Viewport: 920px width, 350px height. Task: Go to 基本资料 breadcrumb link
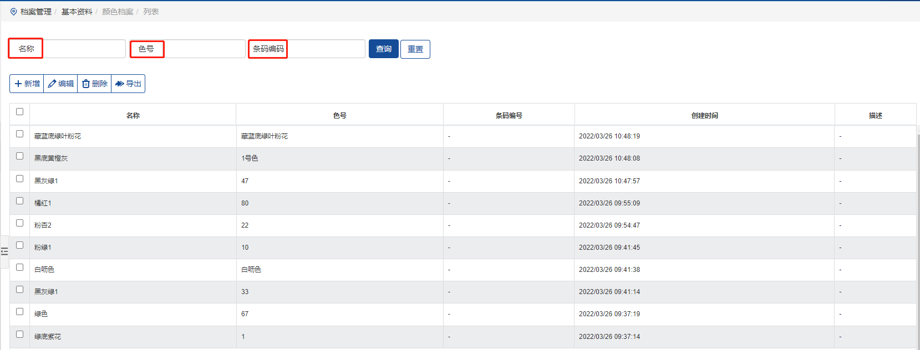coord(77,12)
